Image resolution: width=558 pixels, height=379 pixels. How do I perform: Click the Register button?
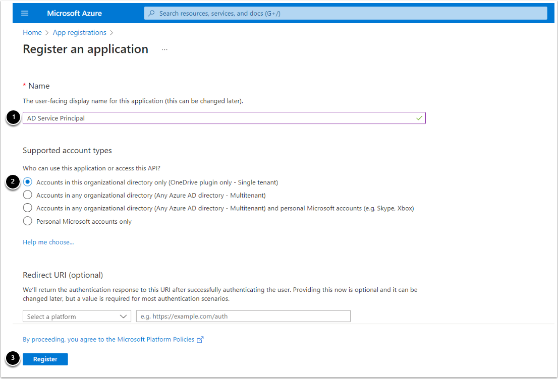pyautogui.click(x=45, y=359)
